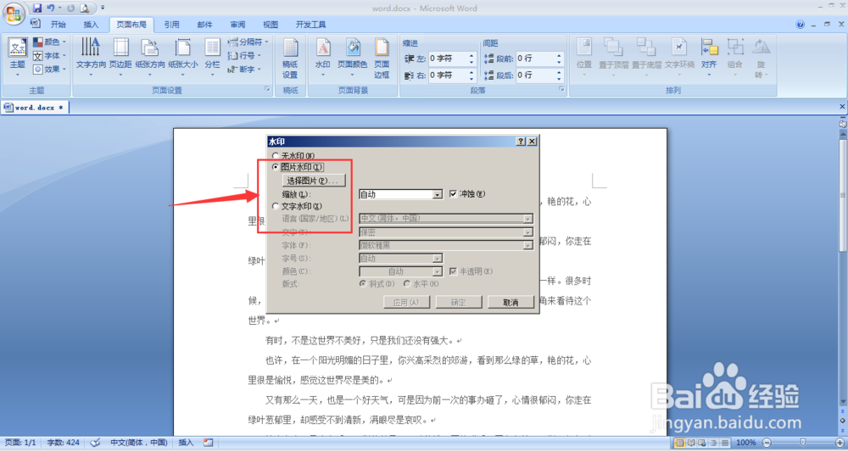
Task: Click the 选择图片 button
Action: 314,181
